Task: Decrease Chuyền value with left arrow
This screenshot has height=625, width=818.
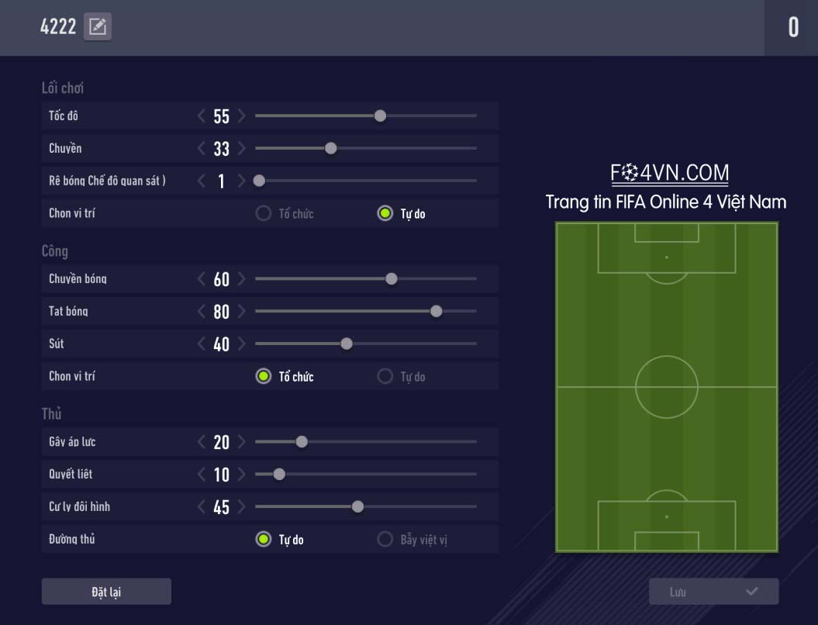Action: (x=202, y=149)
